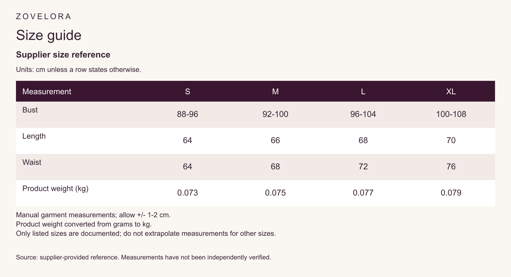Click the S size column header
This screenshot has height=277, width=511.
(187, 91)
